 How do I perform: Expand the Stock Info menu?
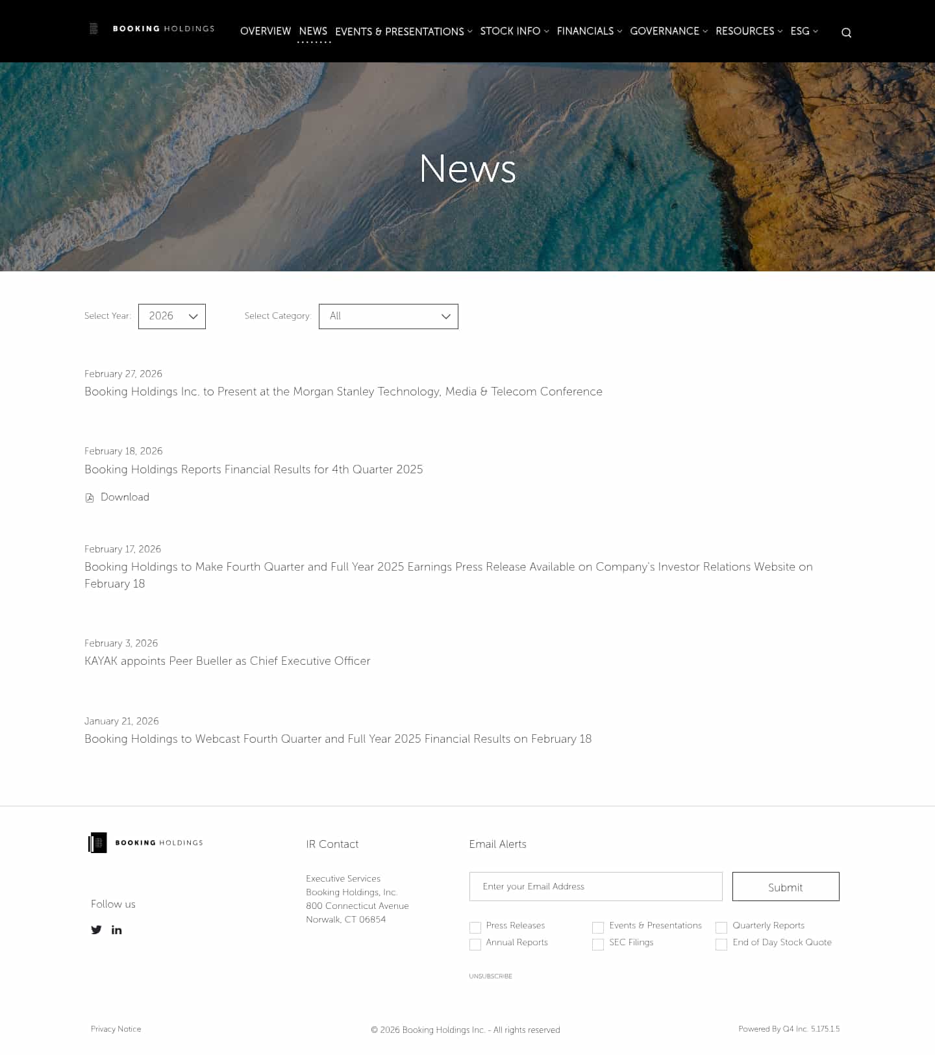pos(514,31)
